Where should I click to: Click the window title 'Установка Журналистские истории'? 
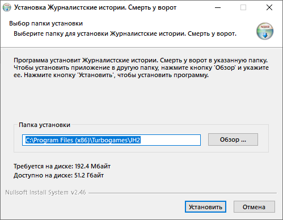coord(95,7)
